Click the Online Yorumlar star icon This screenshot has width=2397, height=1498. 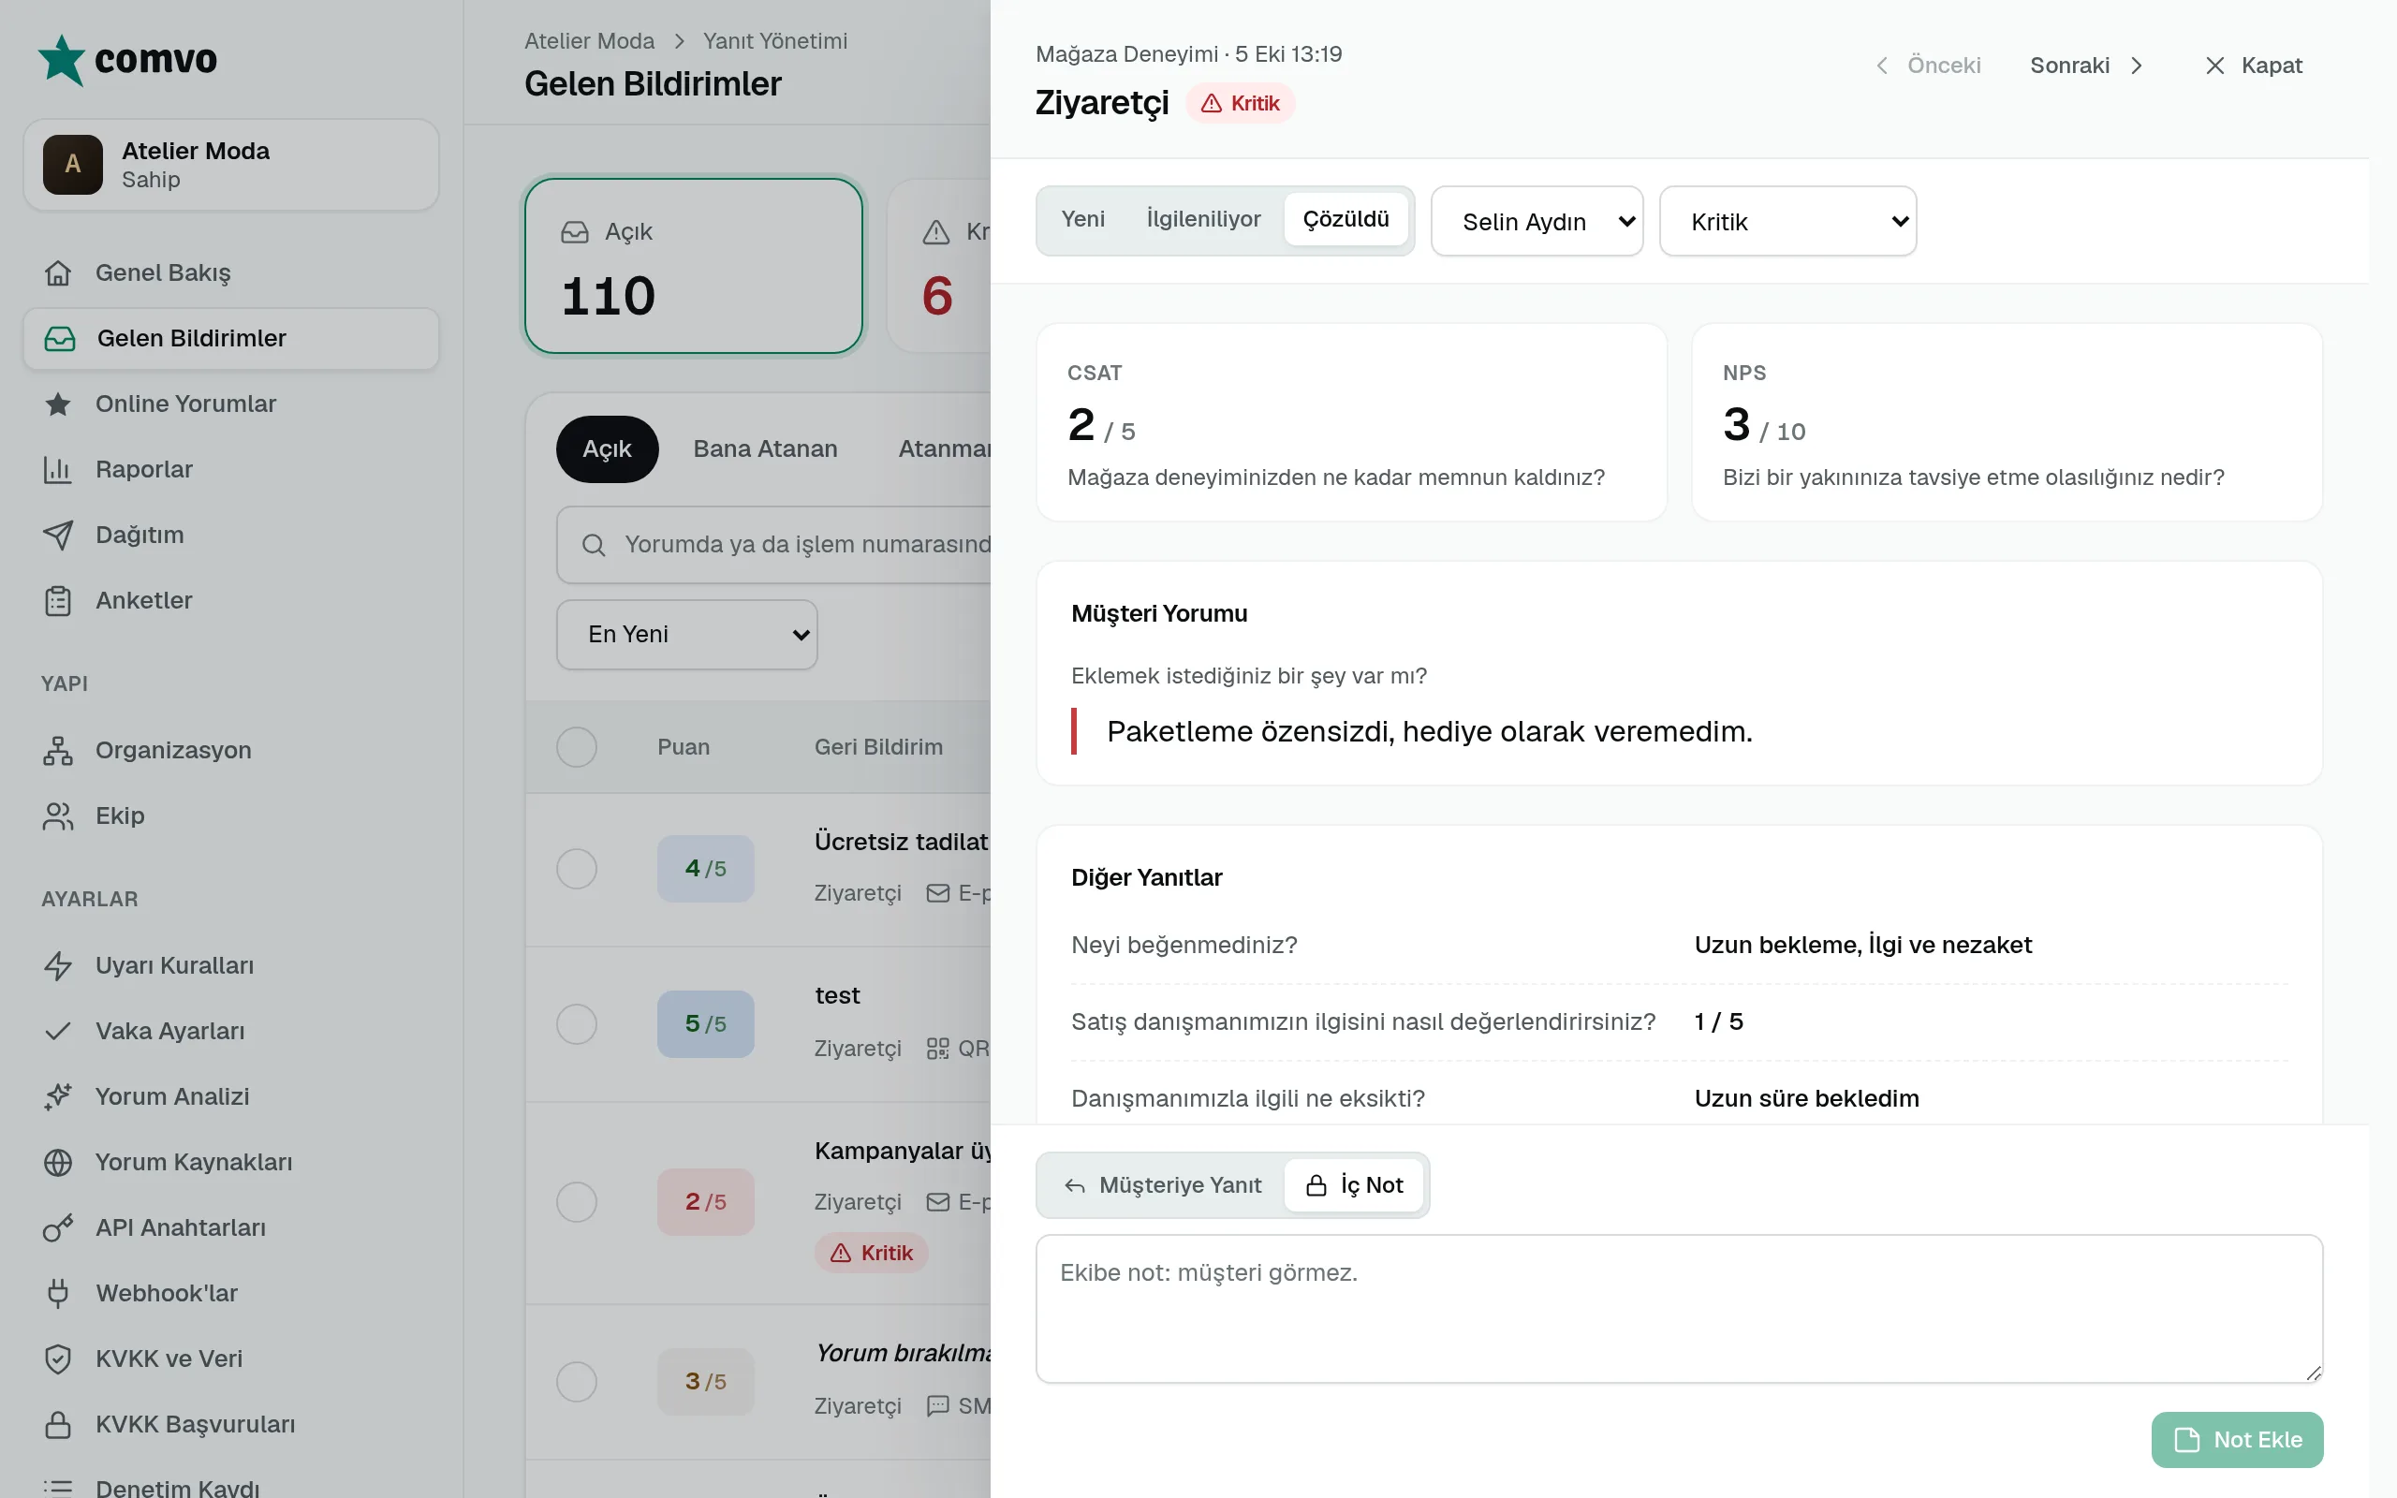coord(57,404)
